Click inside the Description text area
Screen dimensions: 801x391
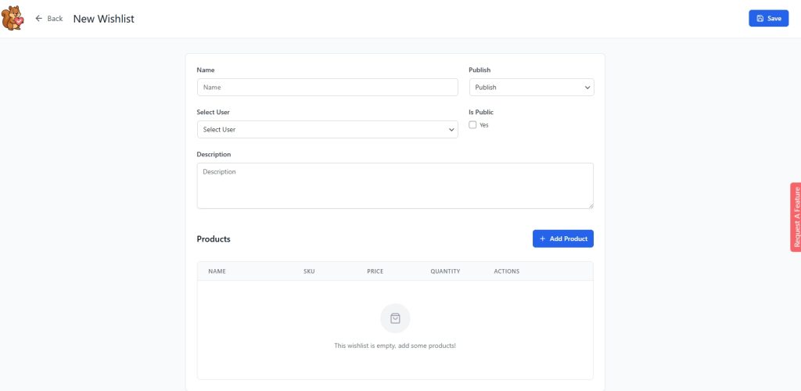(x=395, y=185)
